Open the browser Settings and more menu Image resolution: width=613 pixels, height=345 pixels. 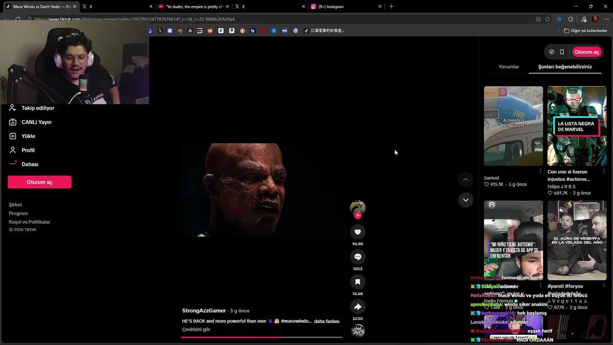[606, 19]
